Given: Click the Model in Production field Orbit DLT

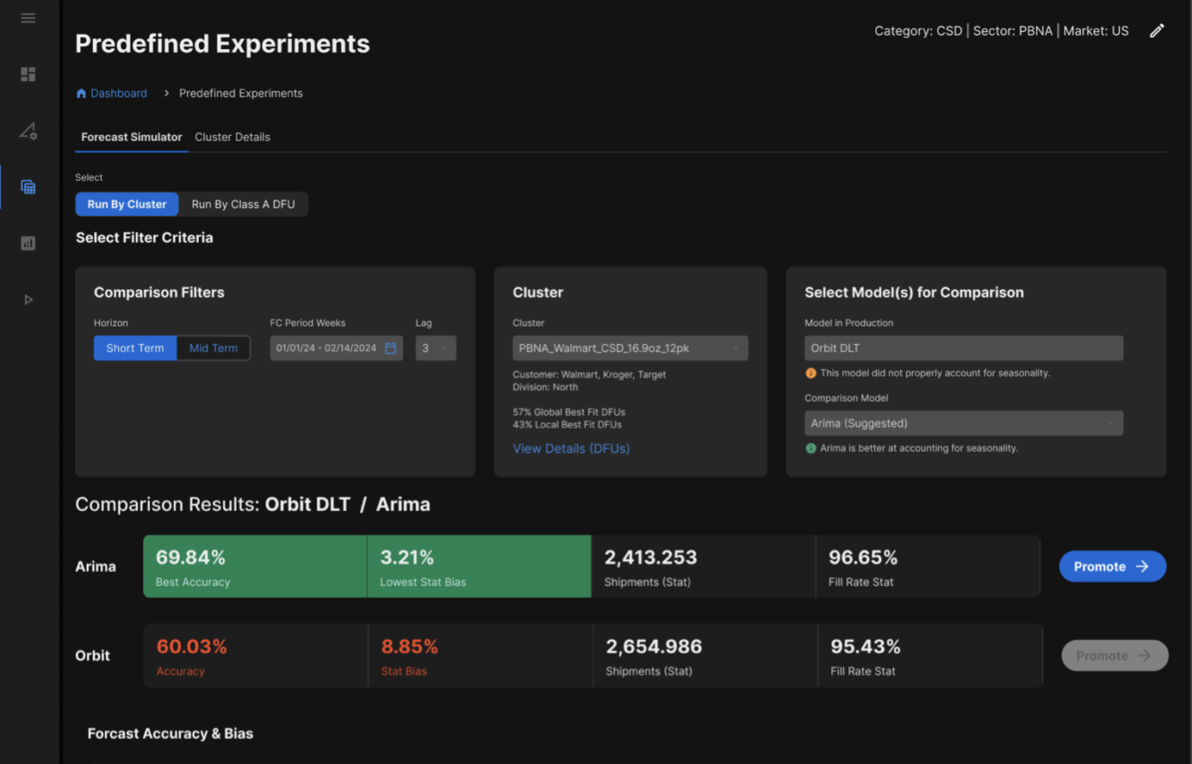Looking at the screenshot, I should [x=963, y=348].
